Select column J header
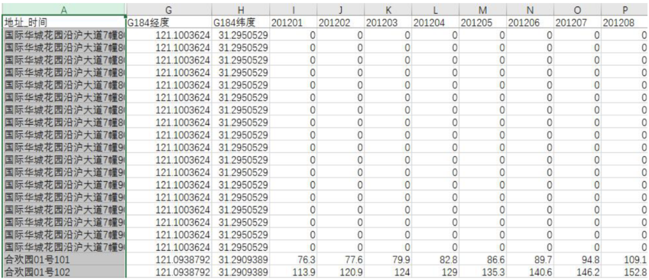The height and width of the screenshot is (280, 649). (x=341, y=10)
